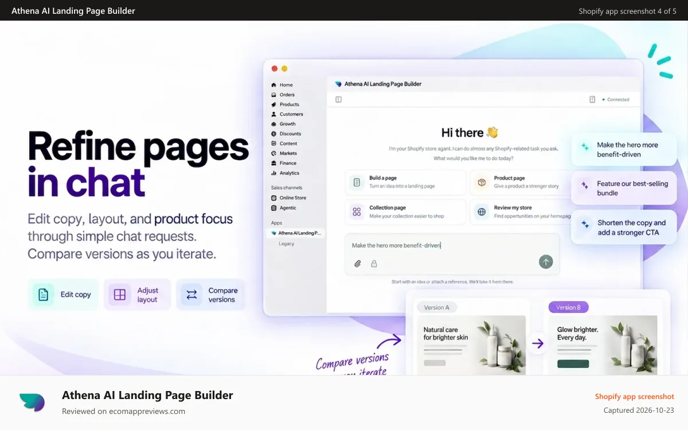Click the "Athena AI Landing Page Builder" top bar title
Viewport: 688px width, 430px height.
(73, 11)
